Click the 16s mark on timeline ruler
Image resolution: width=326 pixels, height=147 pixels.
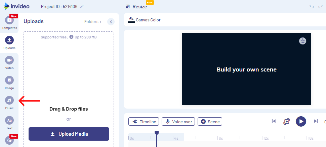coord(310,138)
